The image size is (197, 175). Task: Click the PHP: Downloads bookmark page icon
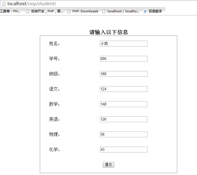click(69, 11)
